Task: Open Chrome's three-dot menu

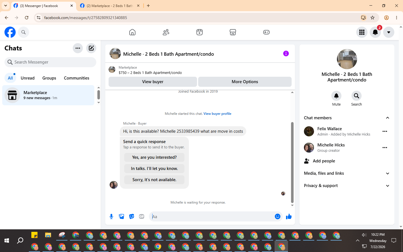Action: [397, 18]
